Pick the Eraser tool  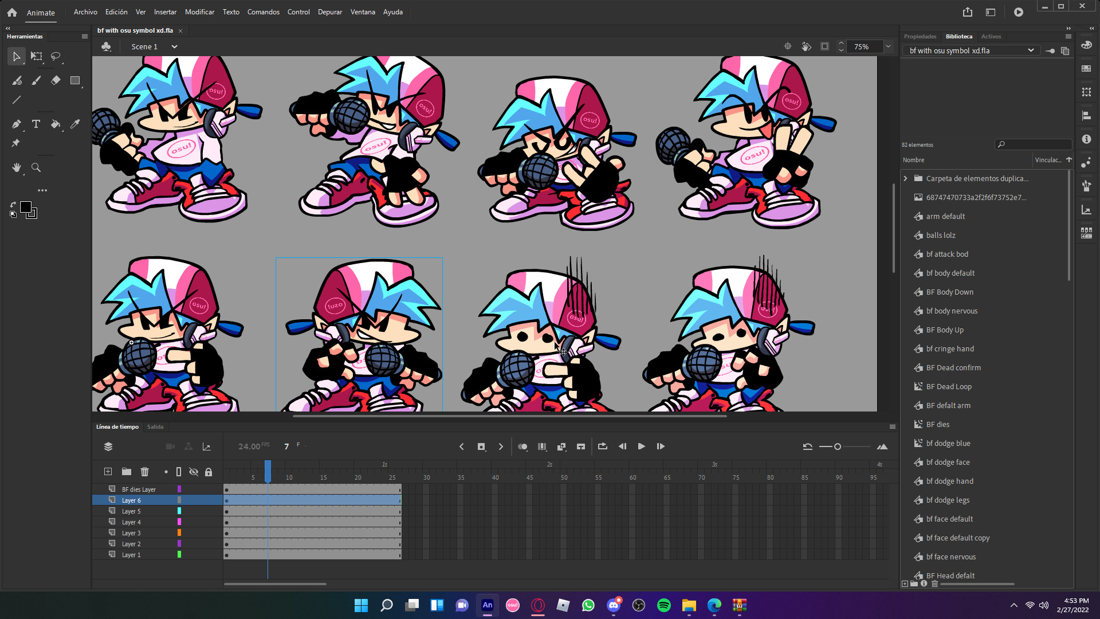click(56, 80)
